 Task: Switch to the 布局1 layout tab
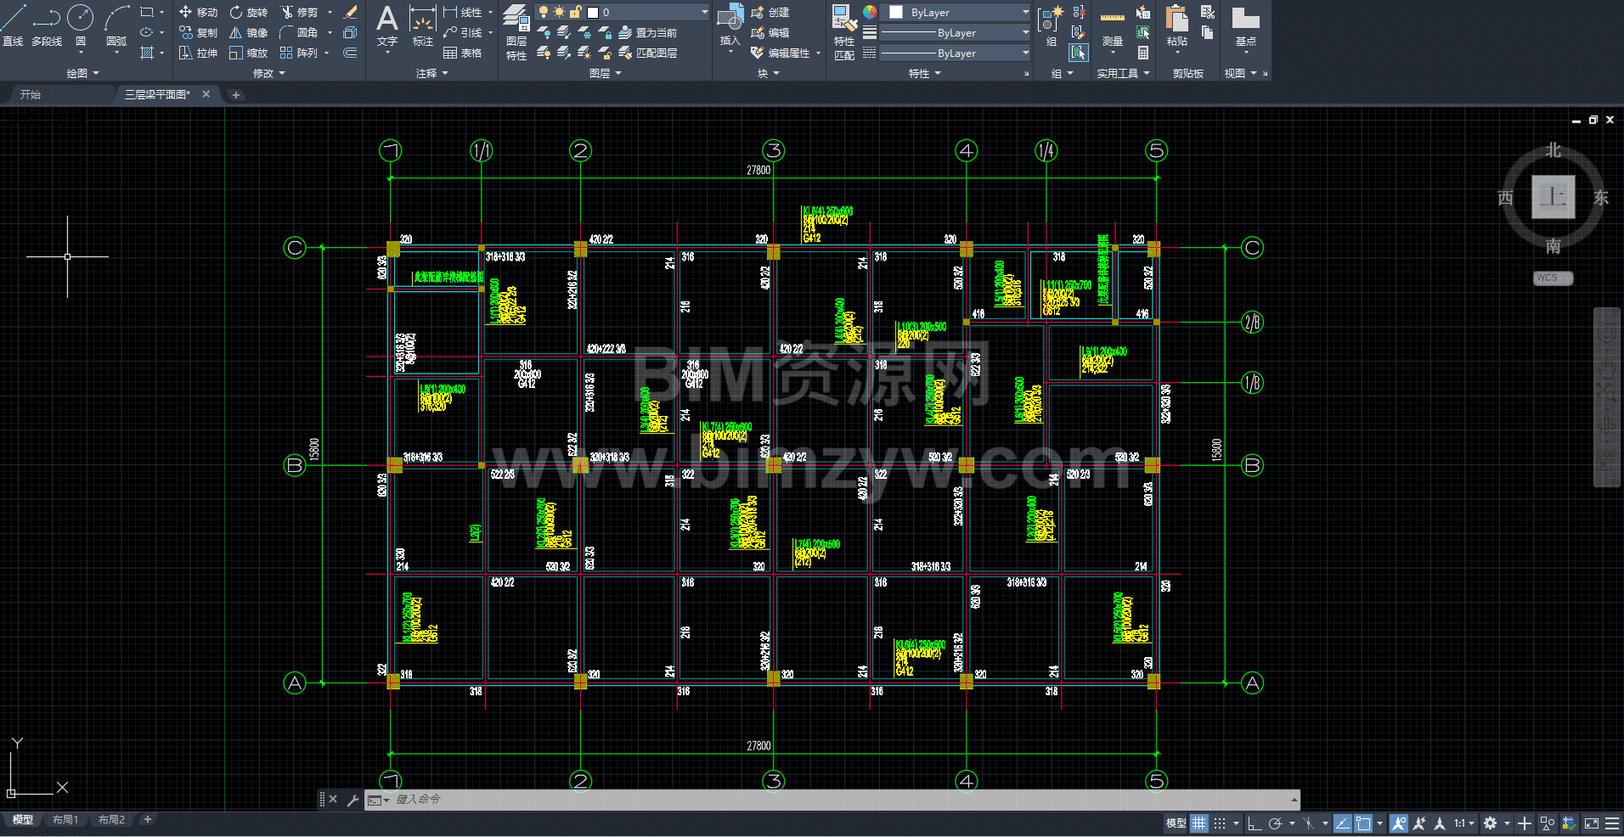point(65,820)
